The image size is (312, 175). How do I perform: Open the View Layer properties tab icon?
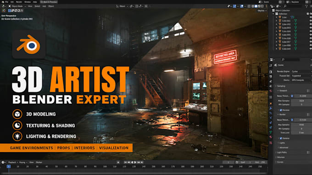[x=271, y=81]
